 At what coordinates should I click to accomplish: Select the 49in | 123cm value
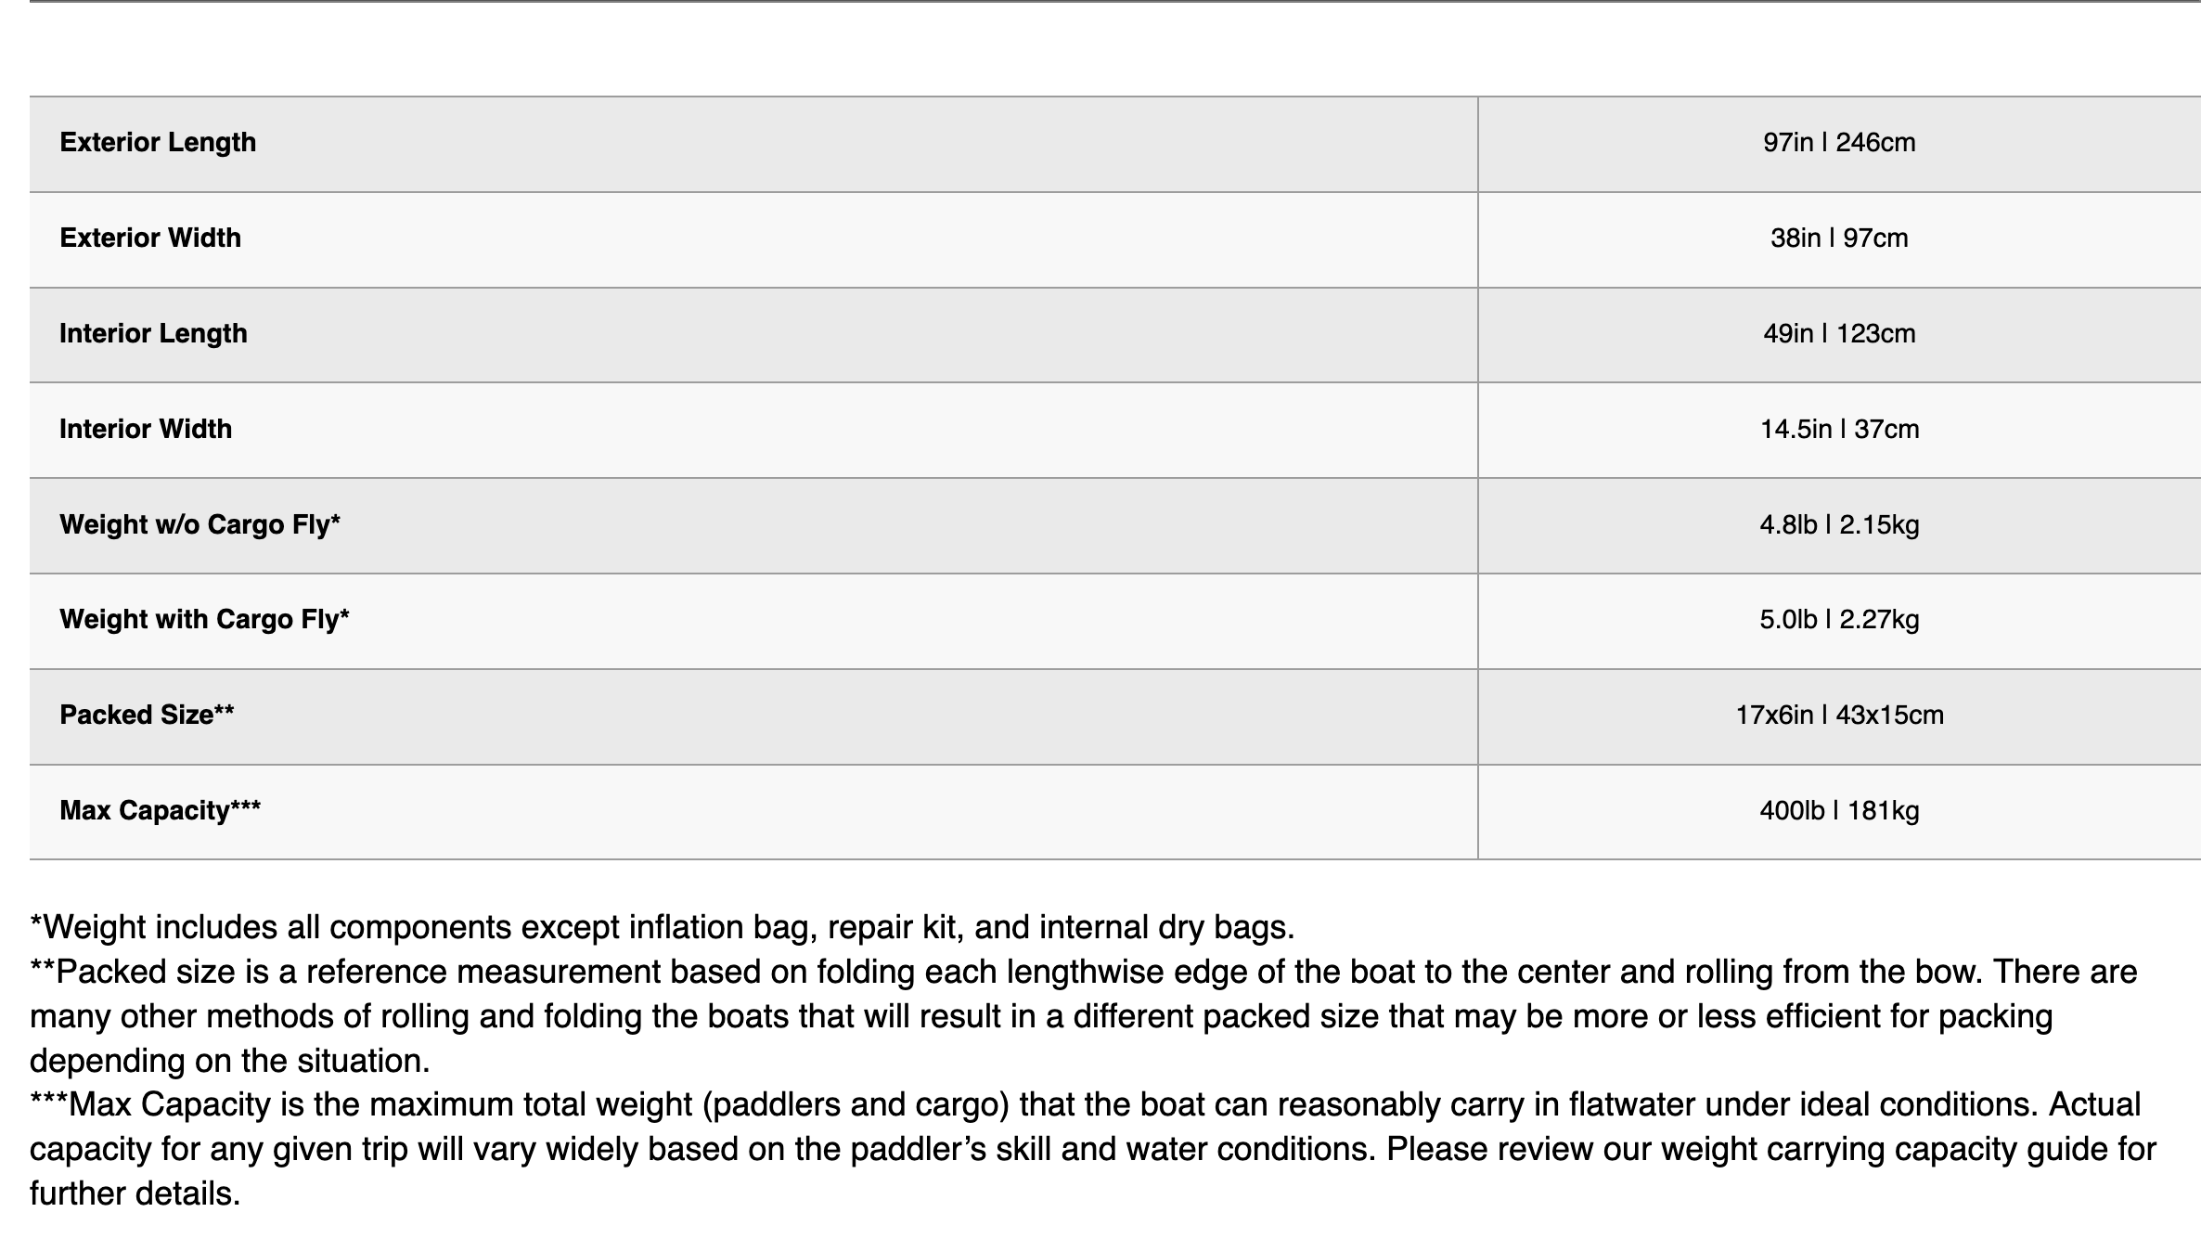tap(1839, 334)
